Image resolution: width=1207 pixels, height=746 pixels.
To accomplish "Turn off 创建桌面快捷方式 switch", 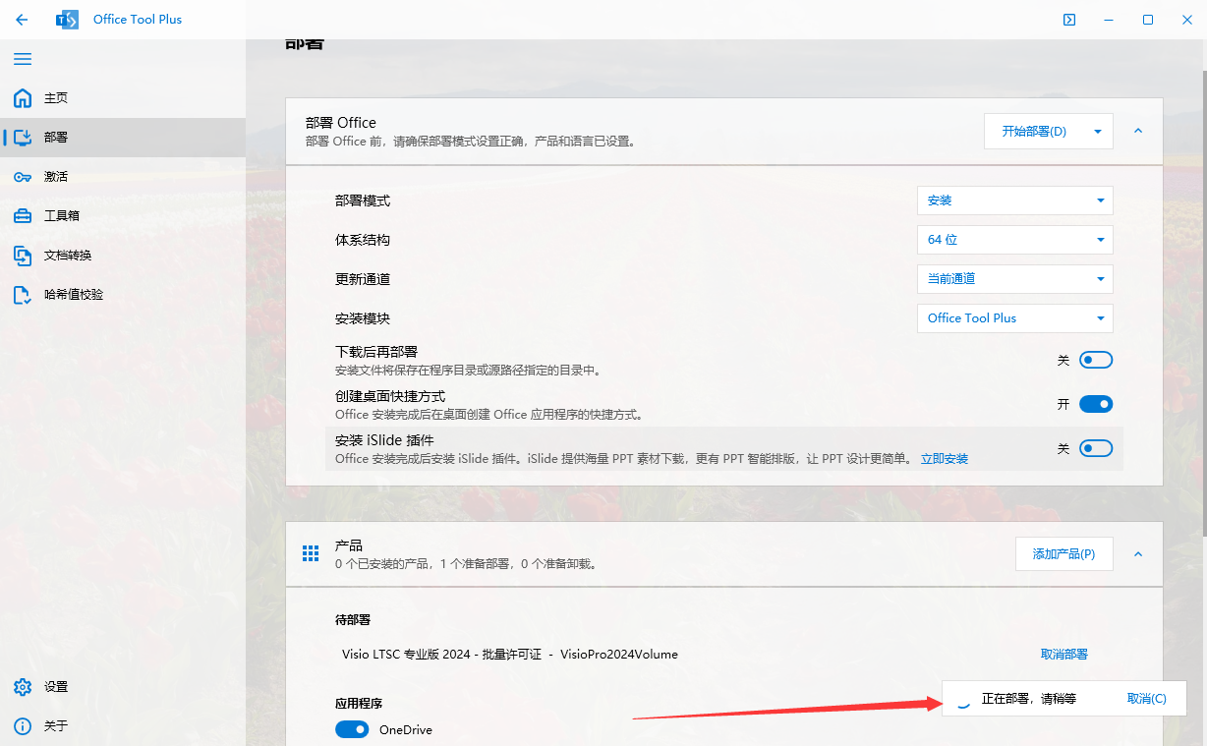I will click(1096, 404).
